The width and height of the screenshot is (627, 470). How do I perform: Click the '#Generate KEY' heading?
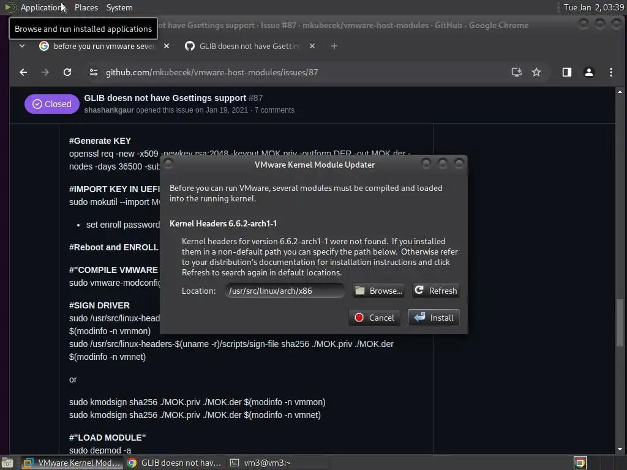click(x=100, y=141)
